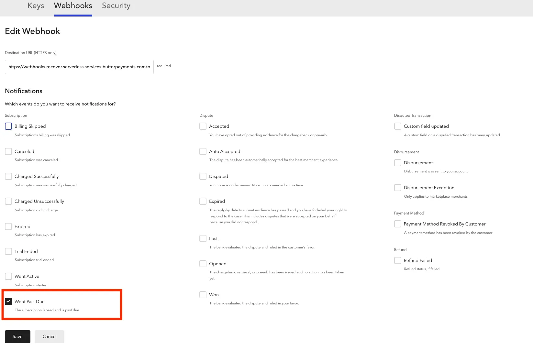Select the Webhooks tab

tap(73, 6)
